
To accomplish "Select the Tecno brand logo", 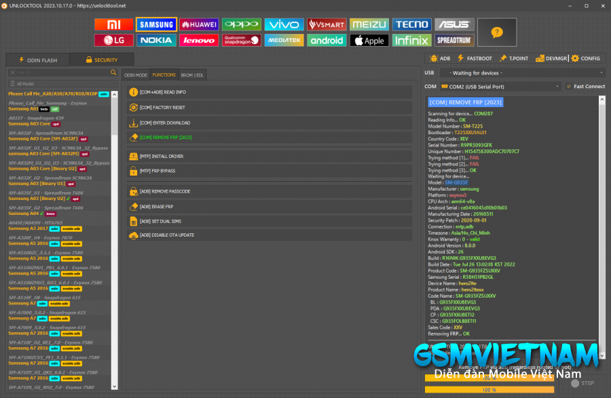I will tap(412, 24).
